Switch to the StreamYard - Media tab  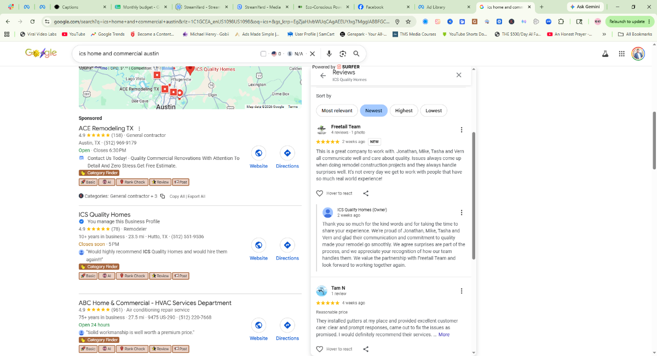tap(262, 7)
